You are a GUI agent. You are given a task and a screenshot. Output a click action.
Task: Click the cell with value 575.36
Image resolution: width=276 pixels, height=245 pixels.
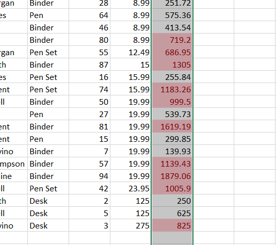(172, 15)
